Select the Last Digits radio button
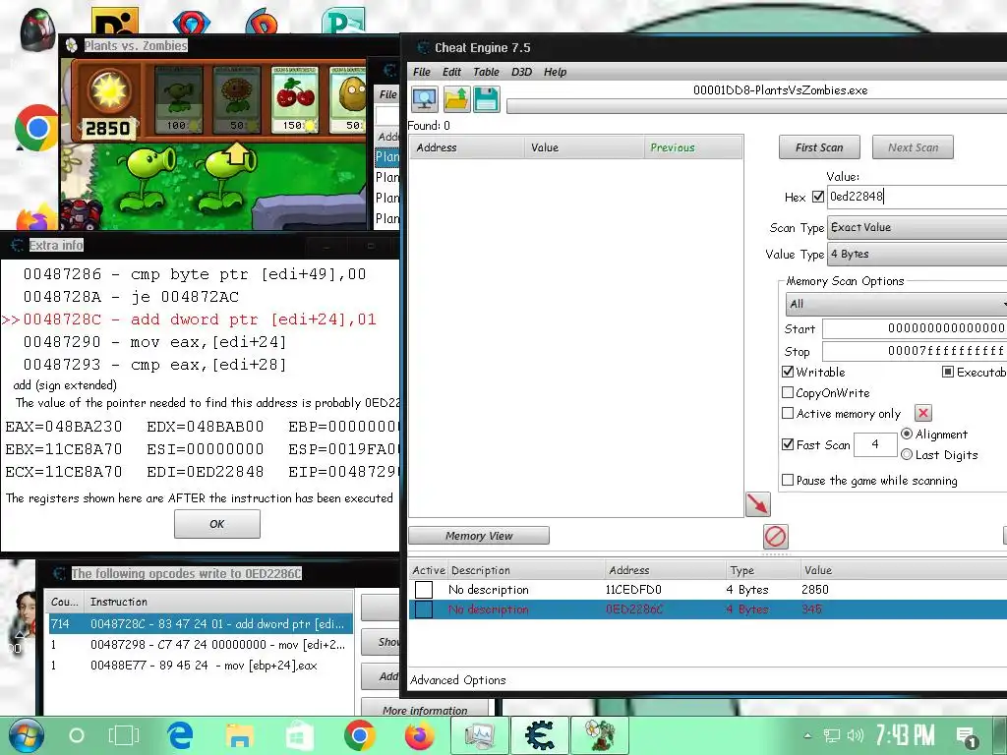The image size is (1007, 755). [907, 454]
